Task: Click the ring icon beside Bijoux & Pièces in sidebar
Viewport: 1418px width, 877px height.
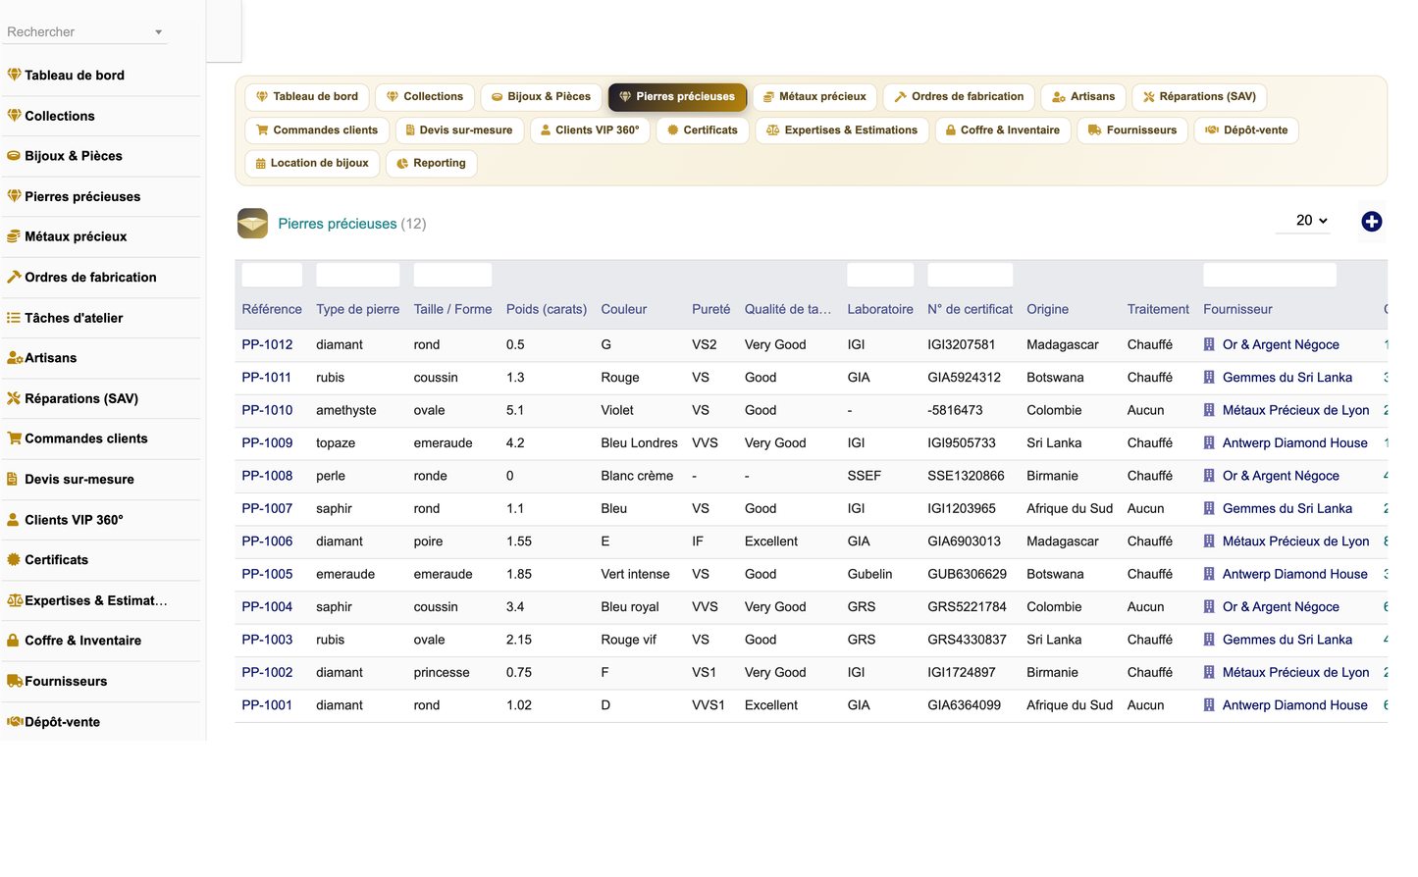Action: (x=14, y=155)
